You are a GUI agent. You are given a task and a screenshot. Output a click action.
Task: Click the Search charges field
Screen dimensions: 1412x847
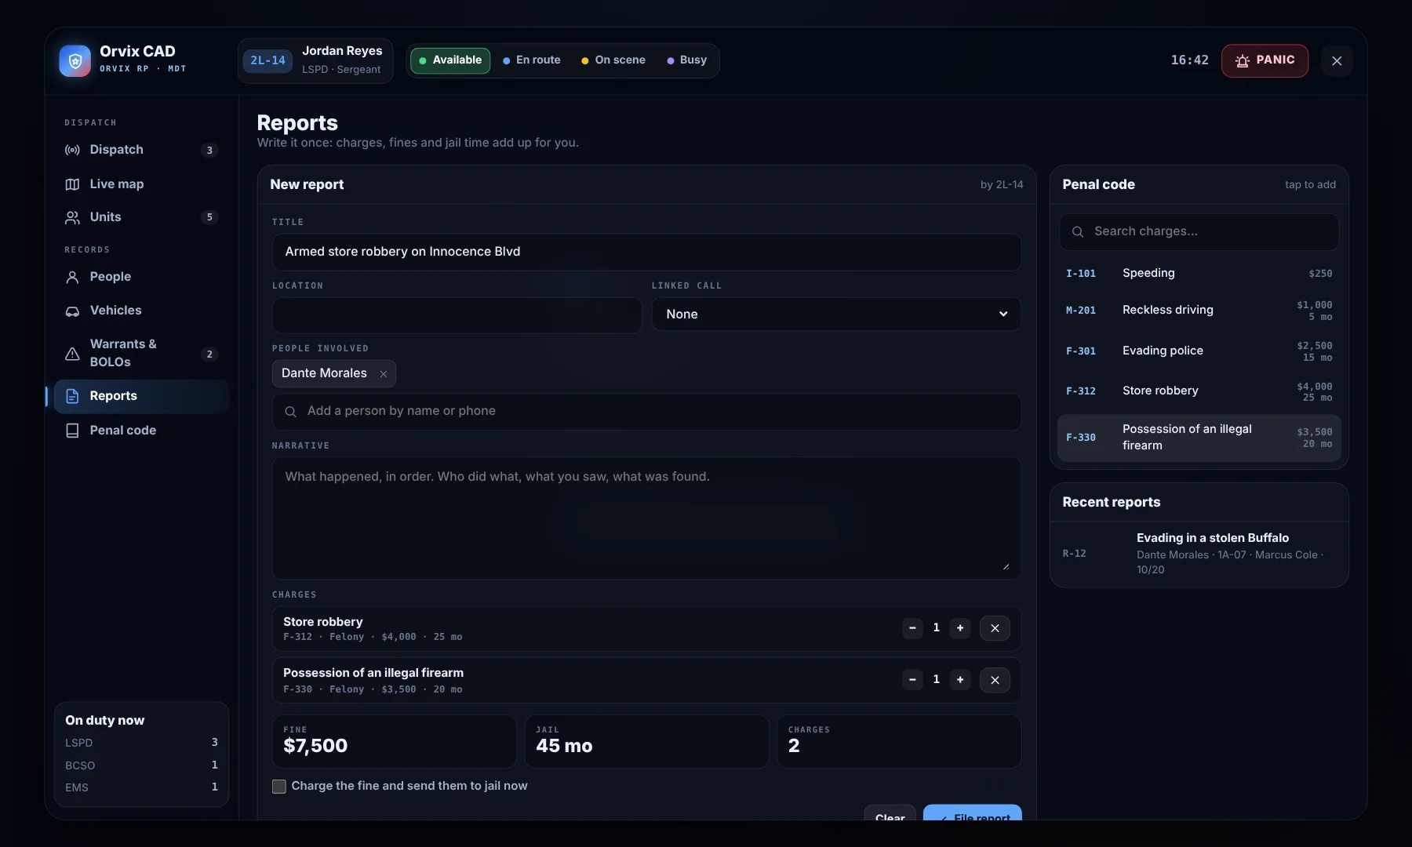click(1199, 232)
